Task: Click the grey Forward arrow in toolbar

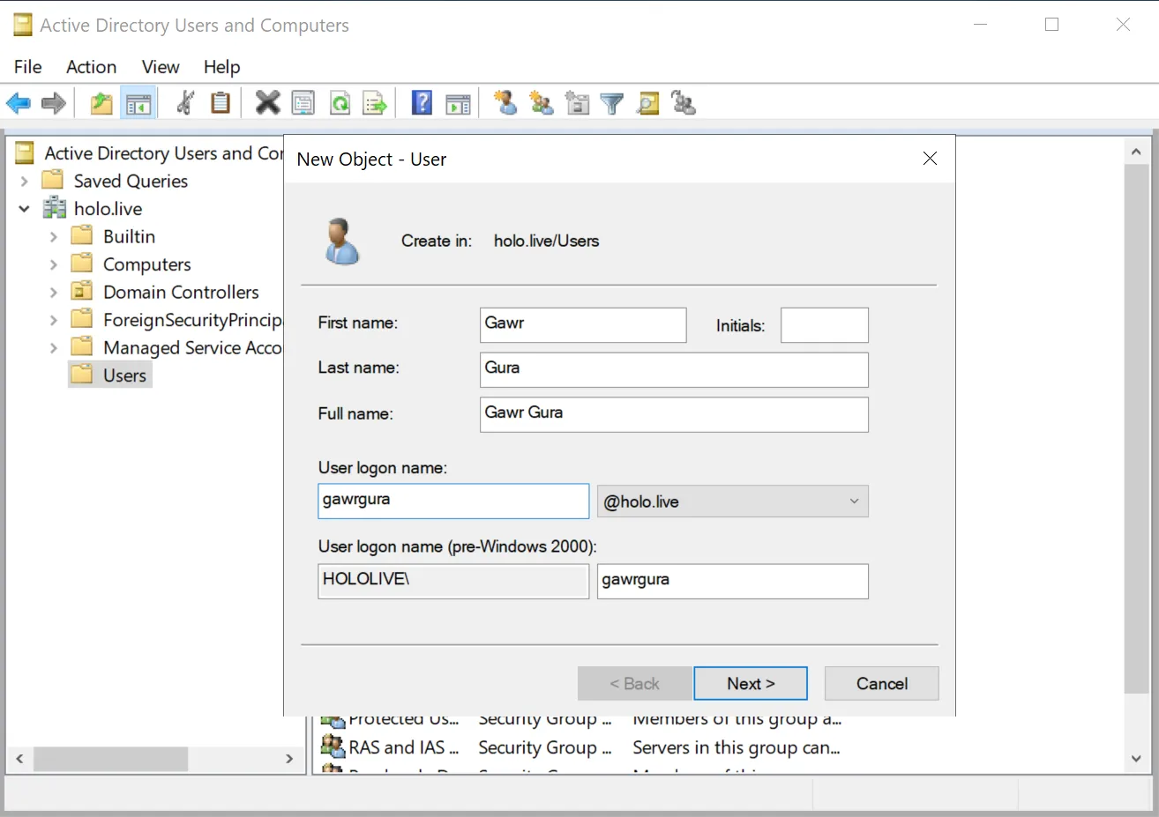Action: (54, 103)
